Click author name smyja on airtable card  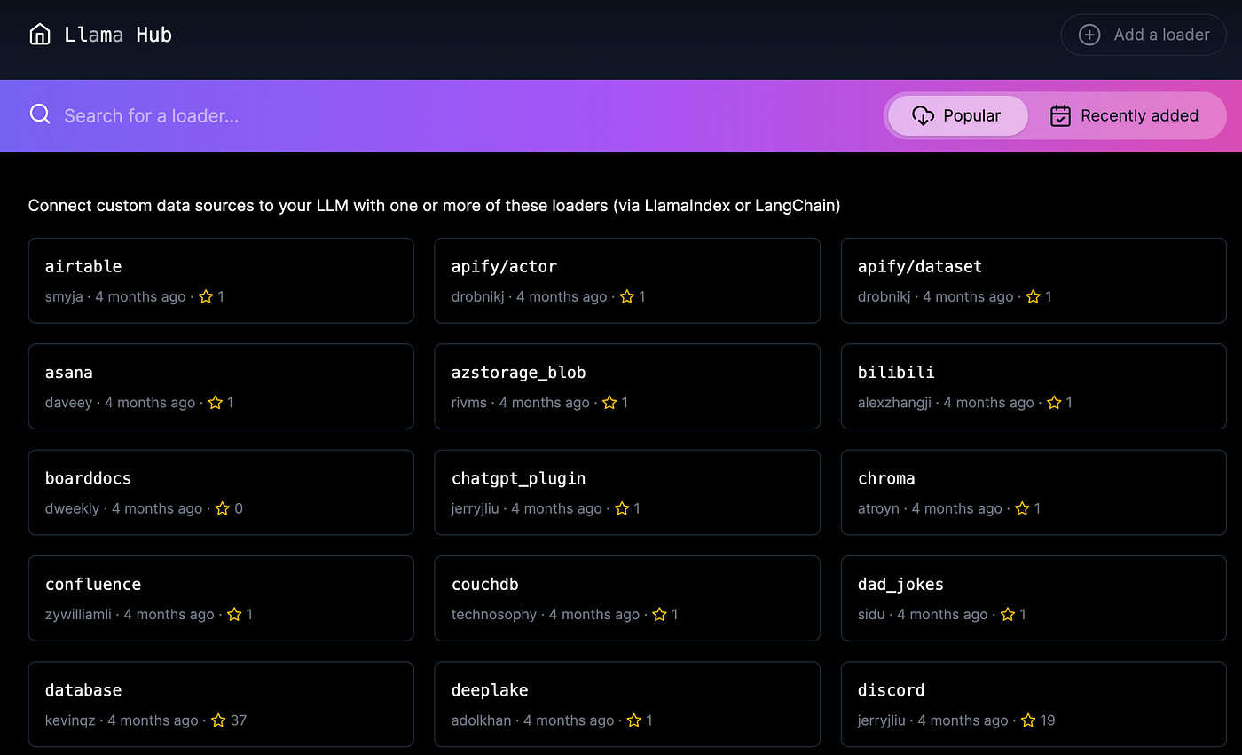click(64, 297)
